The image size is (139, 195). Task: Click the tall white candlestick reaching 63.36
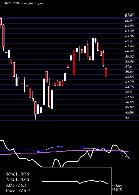pyautogui.click(x=93, y=49)
